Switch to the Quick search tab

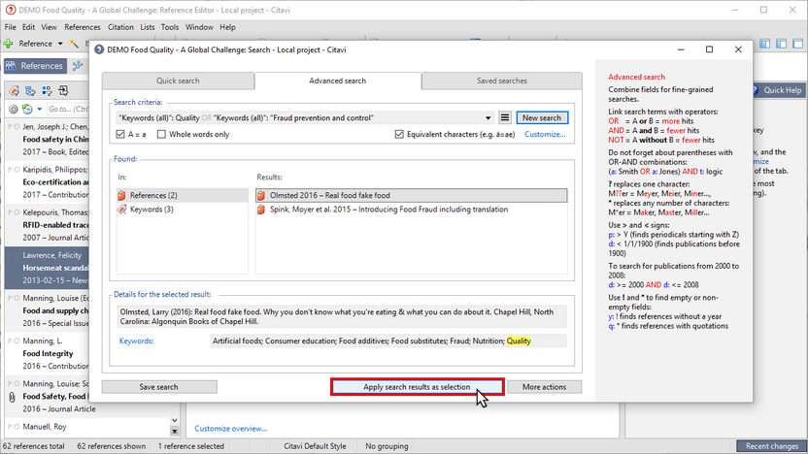(x=178, y=81)
